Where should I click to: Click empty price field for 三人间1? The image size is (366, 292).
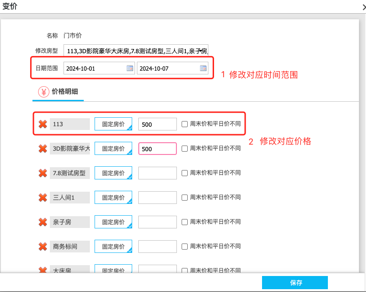click(x=158, y=198)
